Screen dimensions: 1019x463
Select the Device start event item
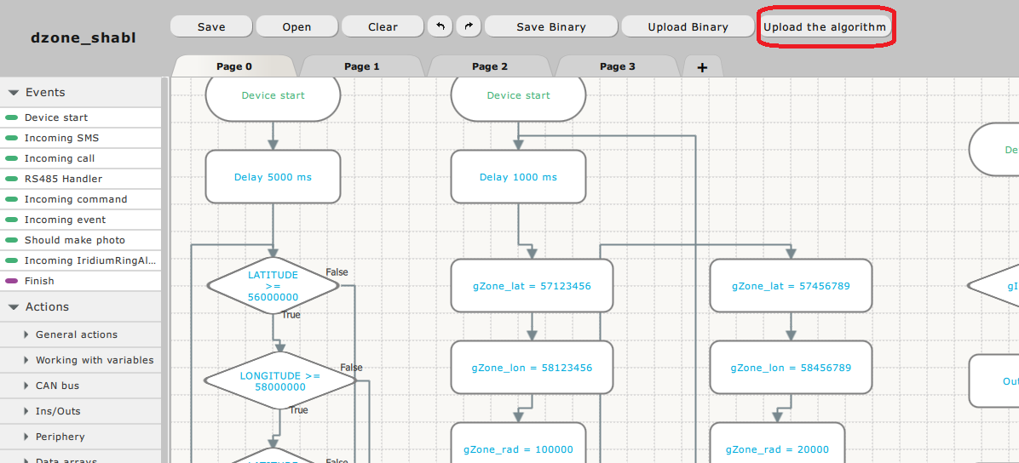click(x=56, y=117)
